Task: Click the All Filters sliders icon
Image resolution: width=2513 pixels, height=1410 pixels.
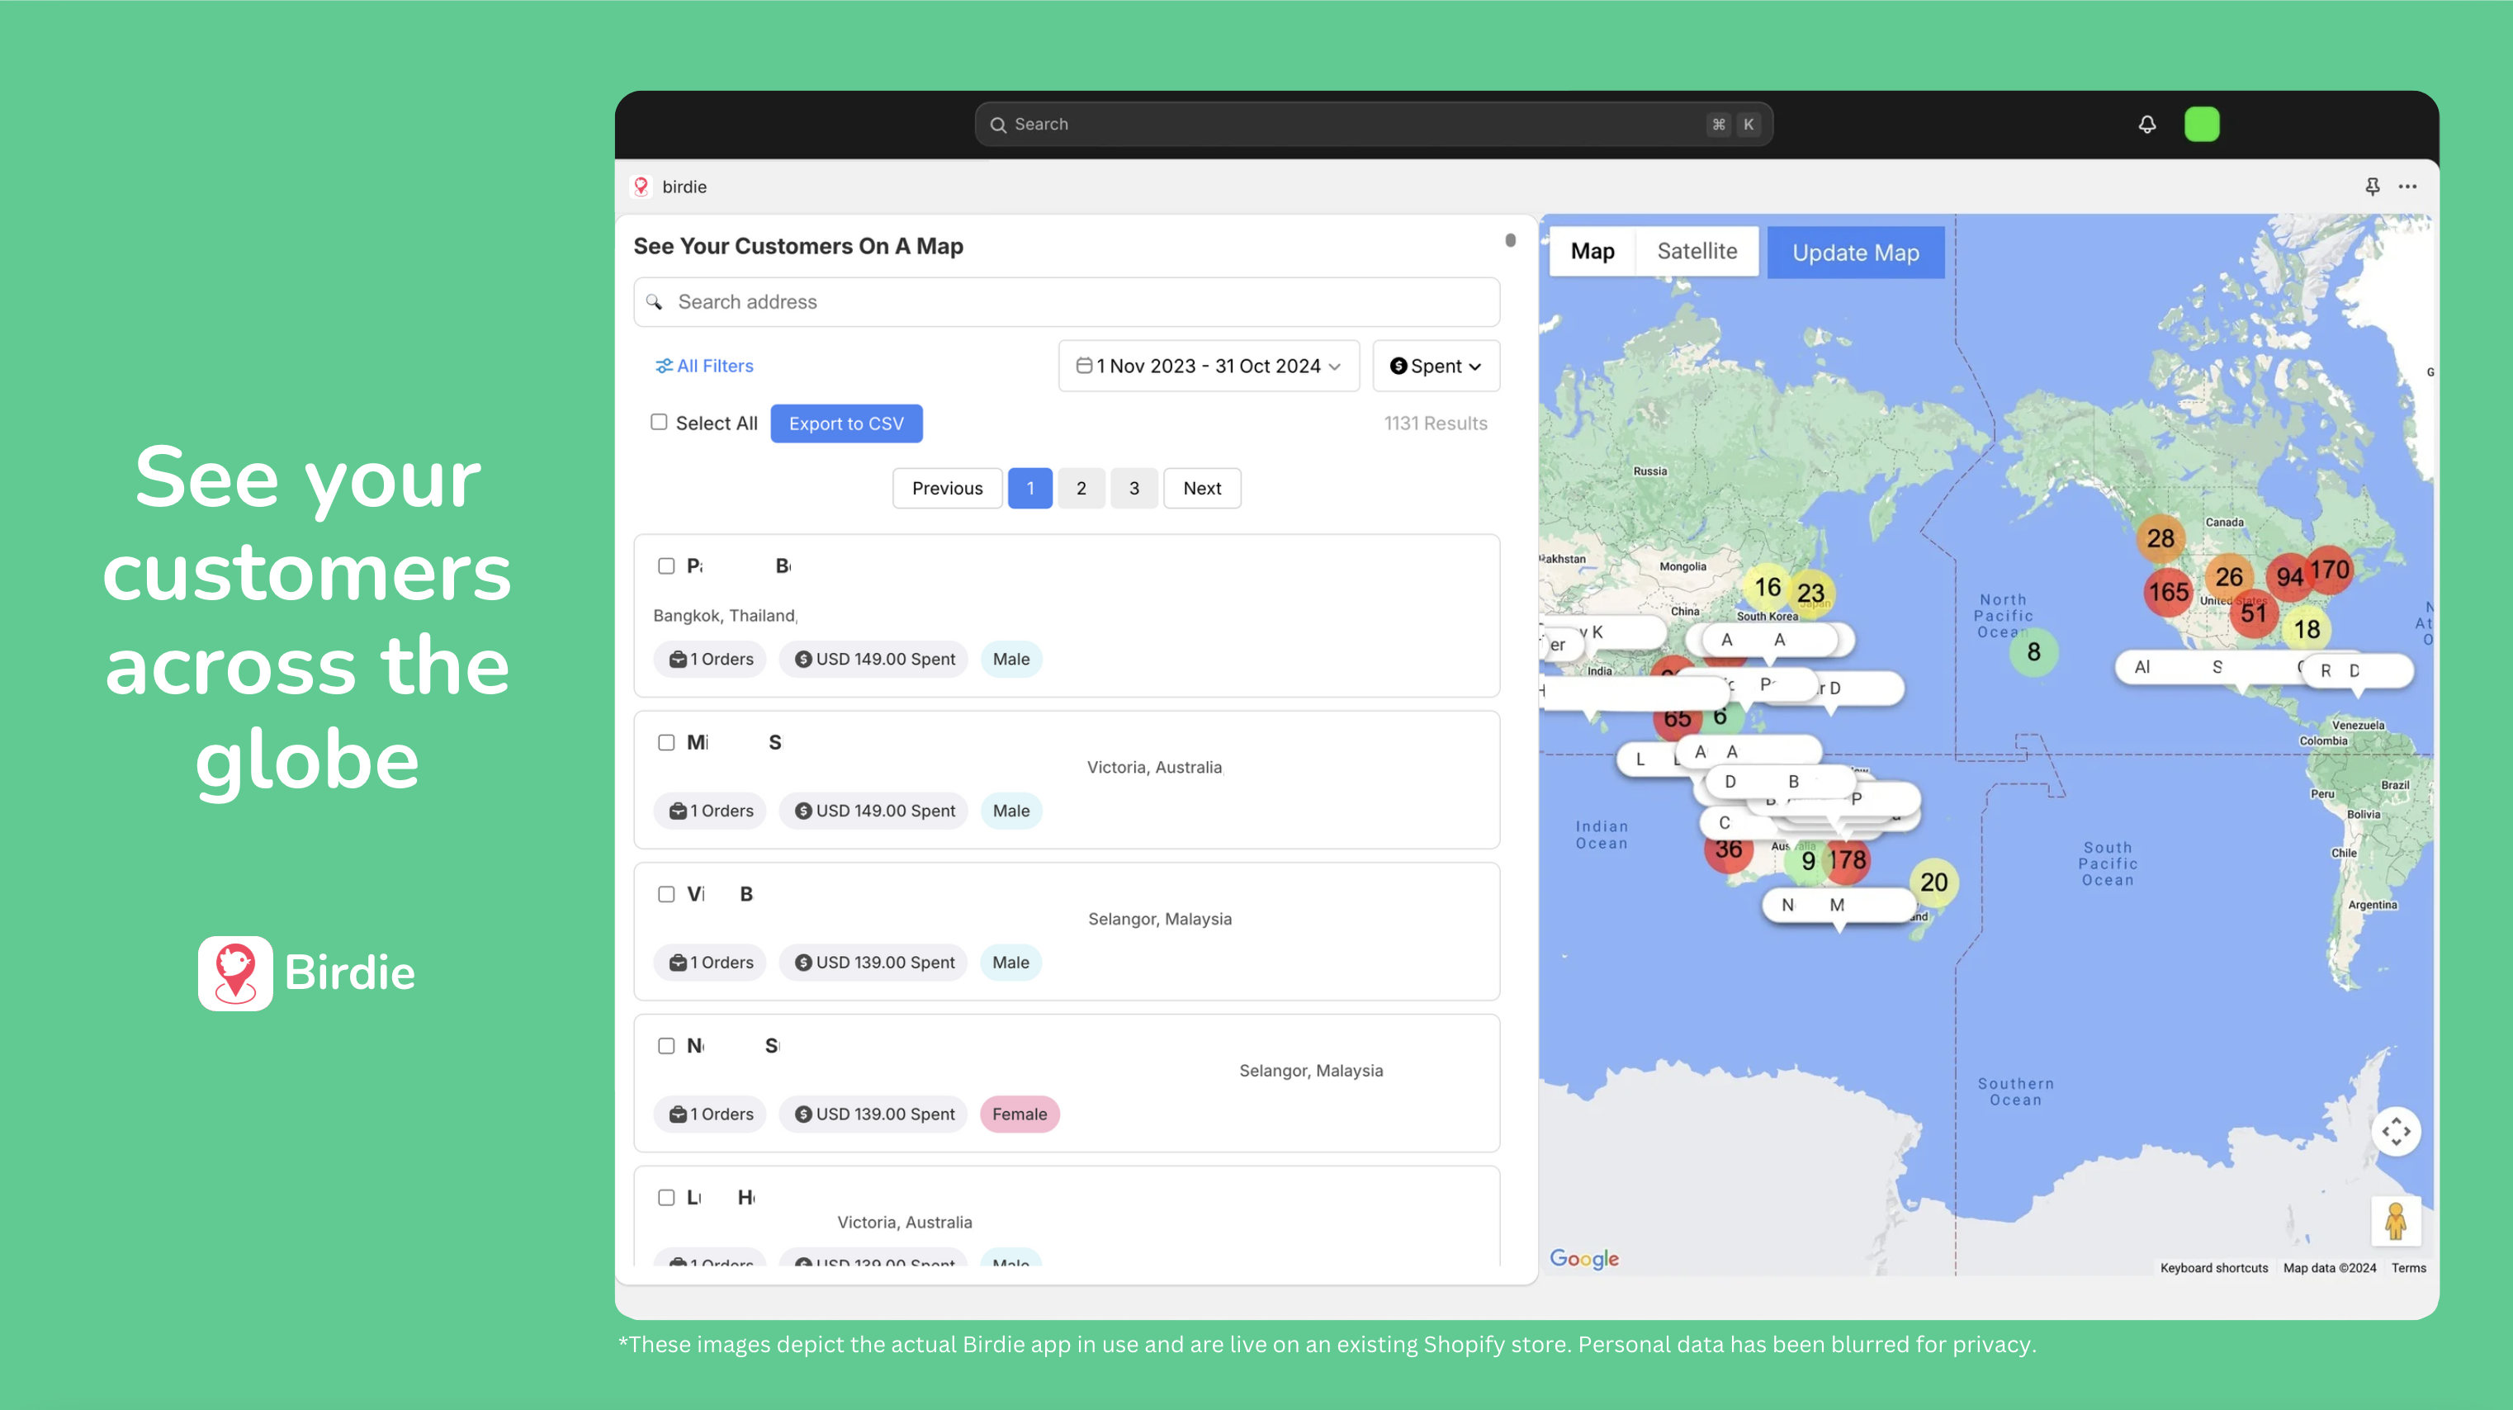Action: click(x=664, y=366)
